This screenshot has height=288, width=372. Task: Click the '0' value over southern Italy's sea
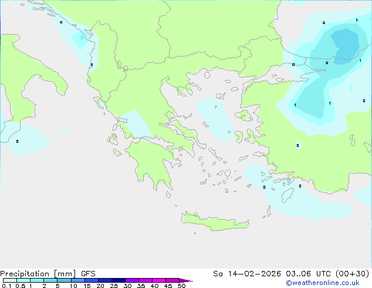click(x=17, y=142)
